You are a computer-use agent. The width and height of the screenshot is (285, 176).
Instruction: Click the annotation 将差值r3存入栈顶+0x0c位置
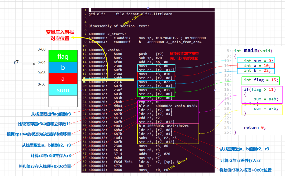pos(245,170)
